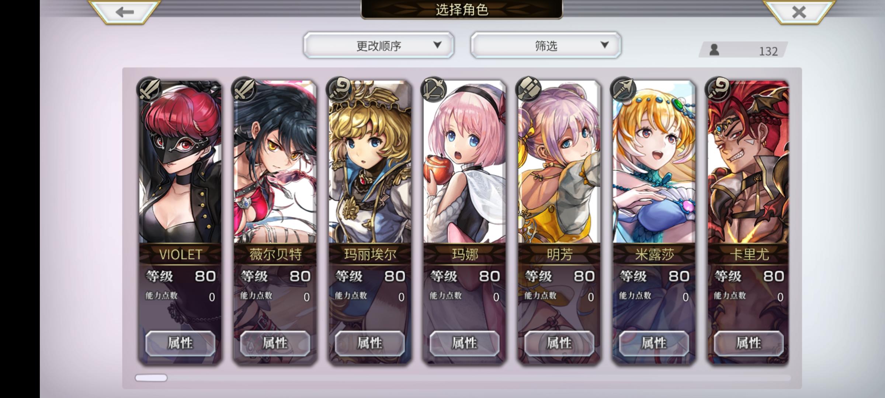Open the 筛选 filter dropdown
The width and height of the screenshot is (885, 398).
click(x=546, y=45)
